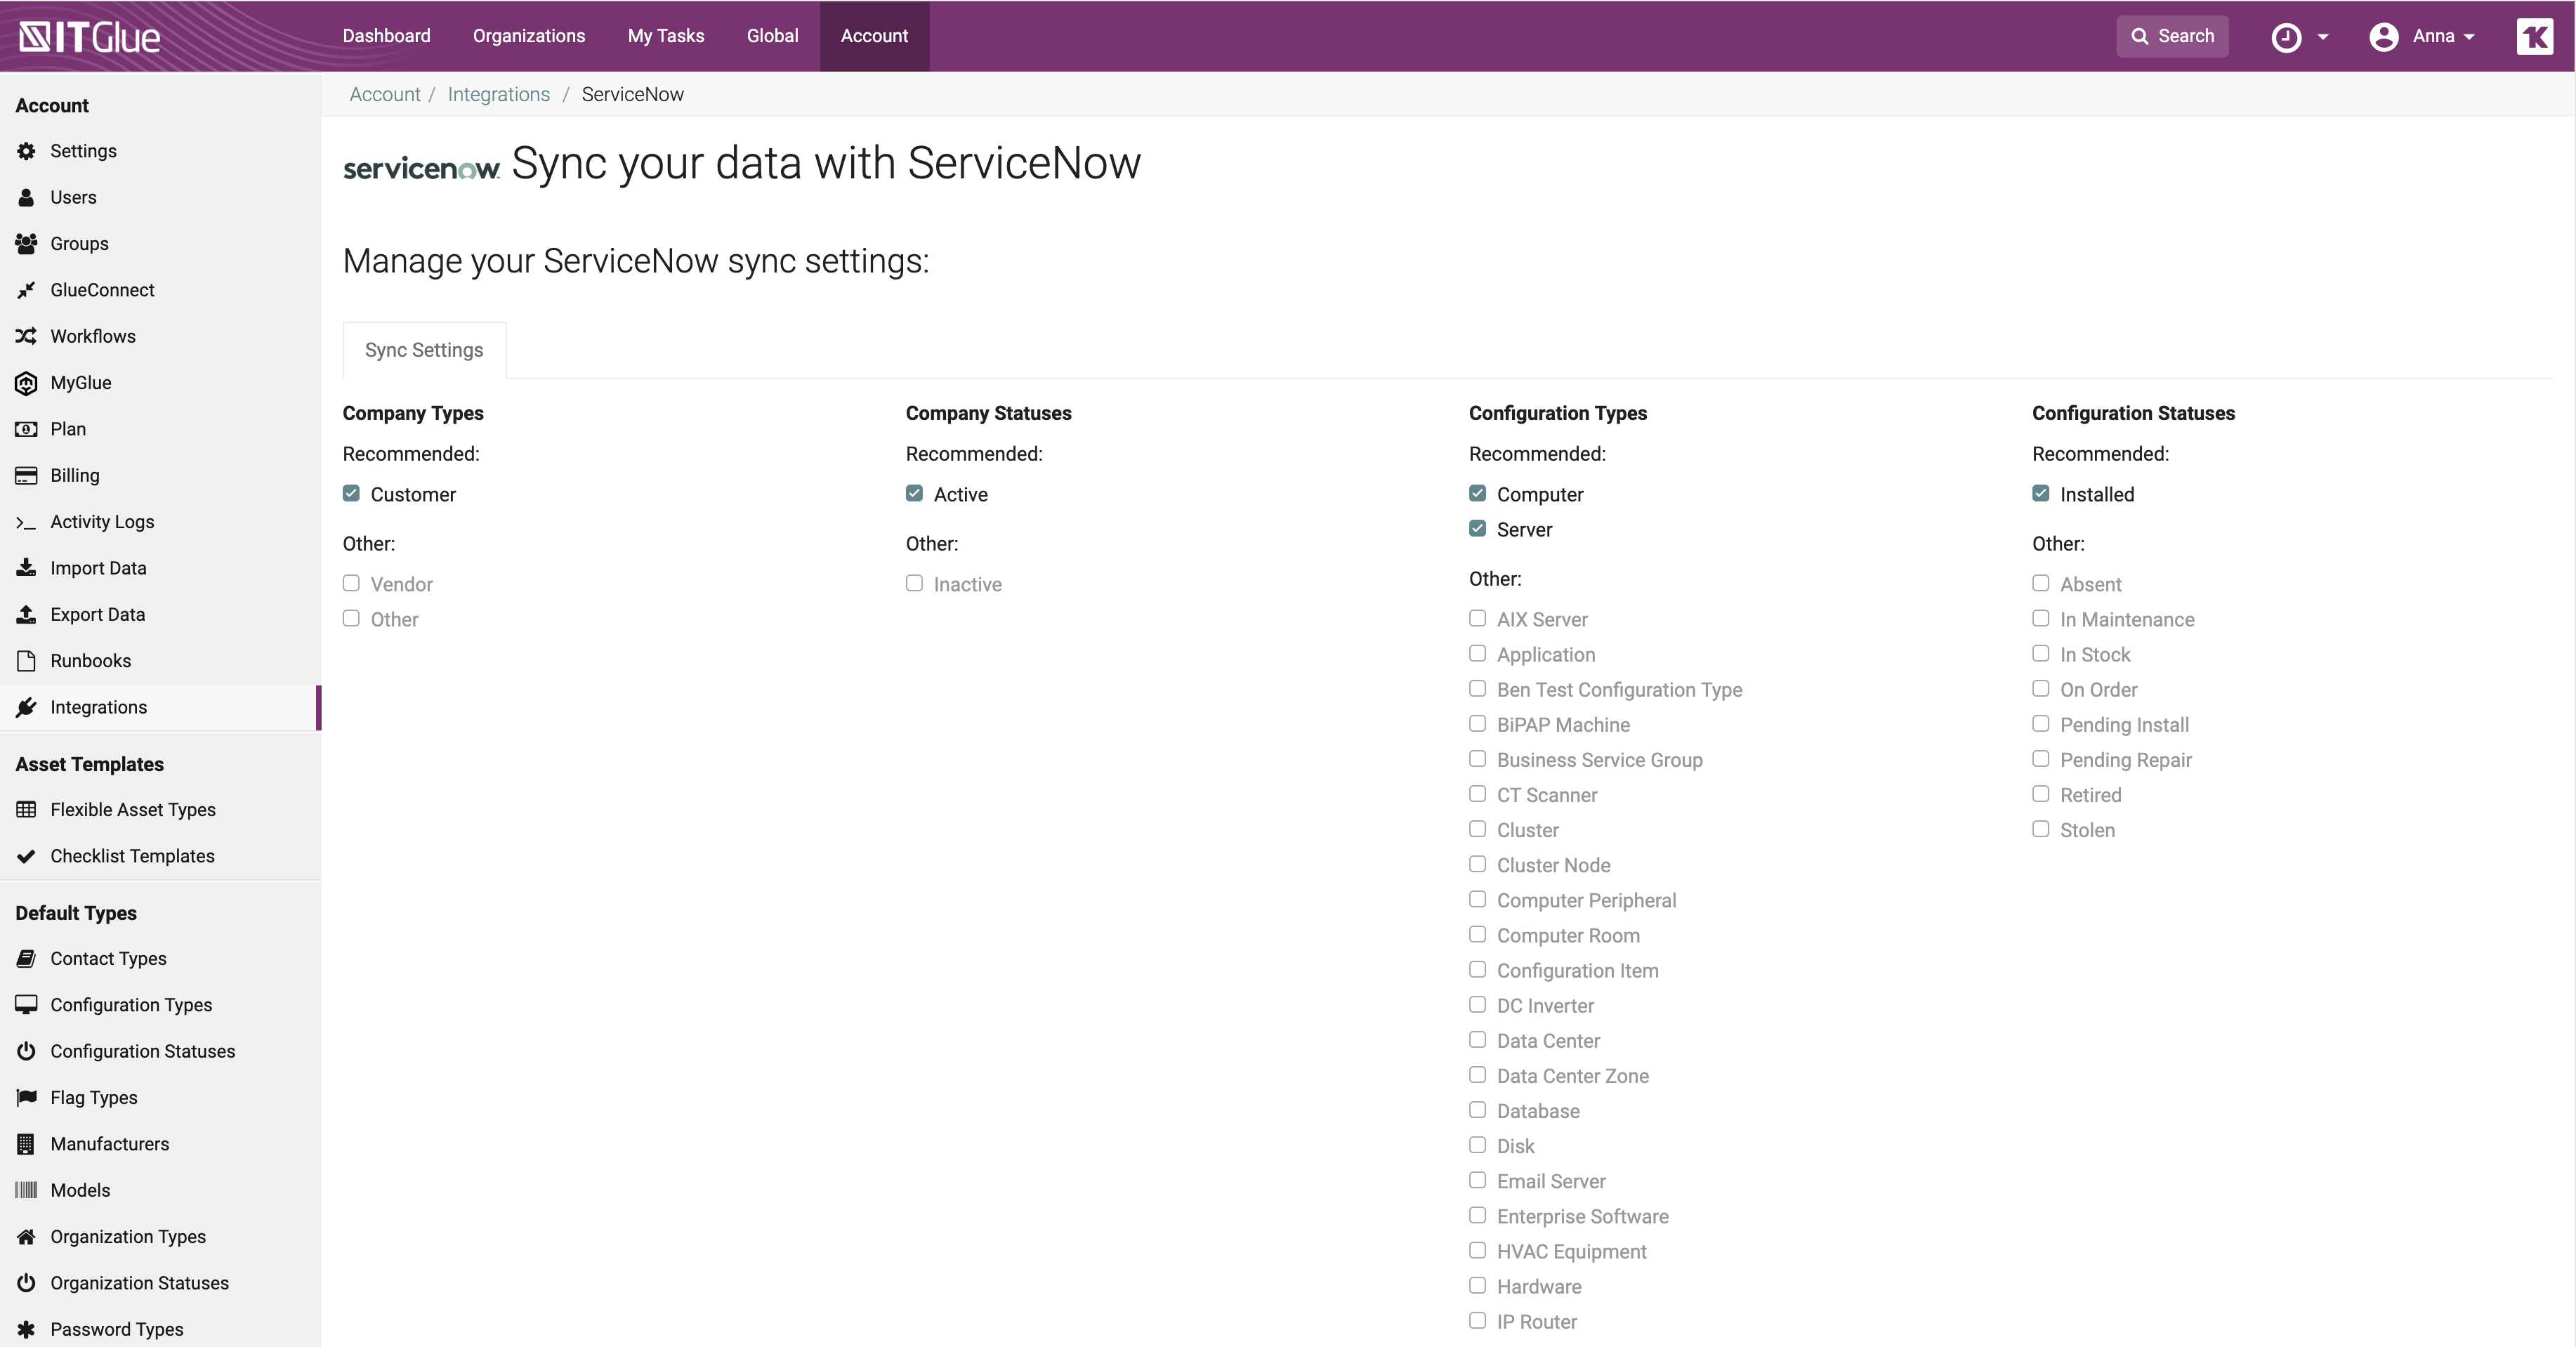
Task: Open the Organizations menu
Action: [x=529, y=36]
